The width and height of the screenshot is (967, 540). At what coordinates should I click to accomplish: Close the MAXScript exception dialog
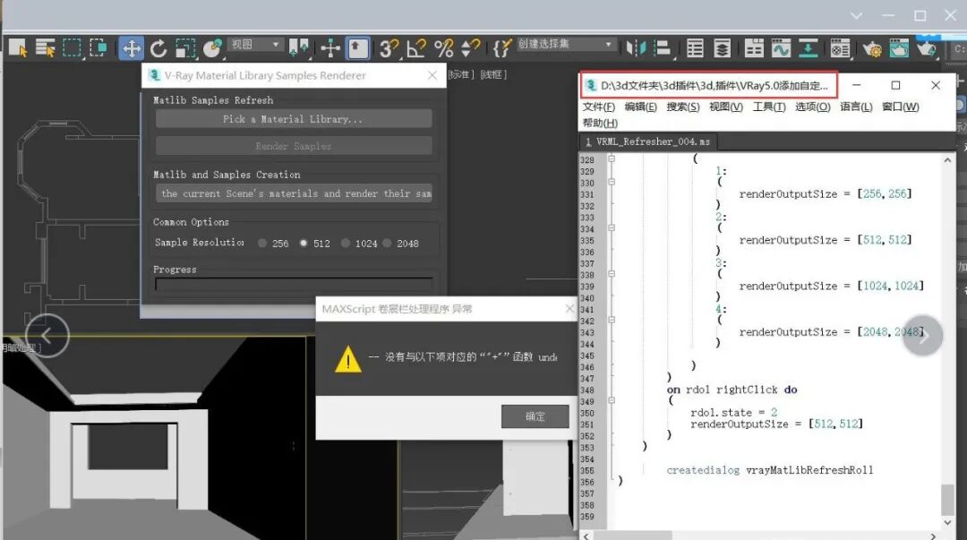(x=569, y=309)
